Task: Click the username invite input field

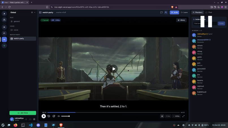Action: [x=205, y=23]
